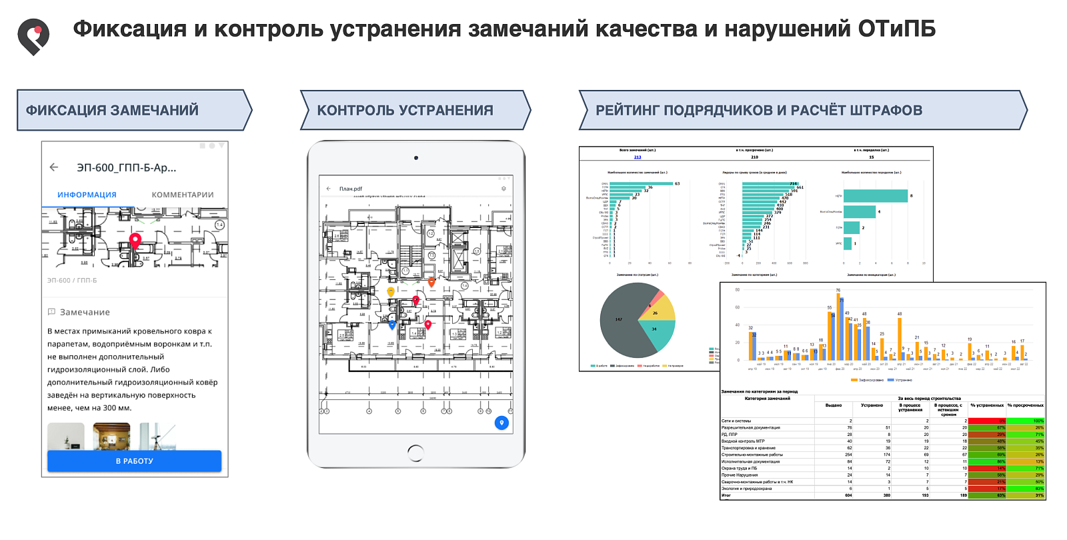Tap the blue add-pin floating button on tablet

coord(501,423)
